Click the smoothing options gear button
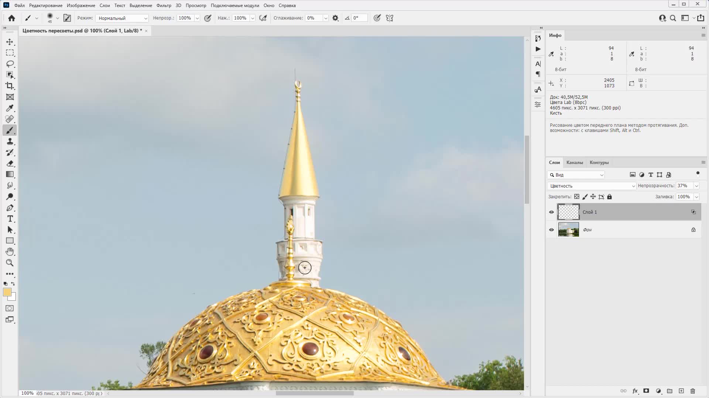 335,18
